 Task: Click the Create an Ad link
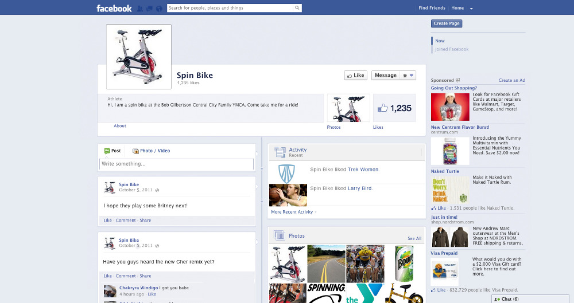tap(512, 80)
